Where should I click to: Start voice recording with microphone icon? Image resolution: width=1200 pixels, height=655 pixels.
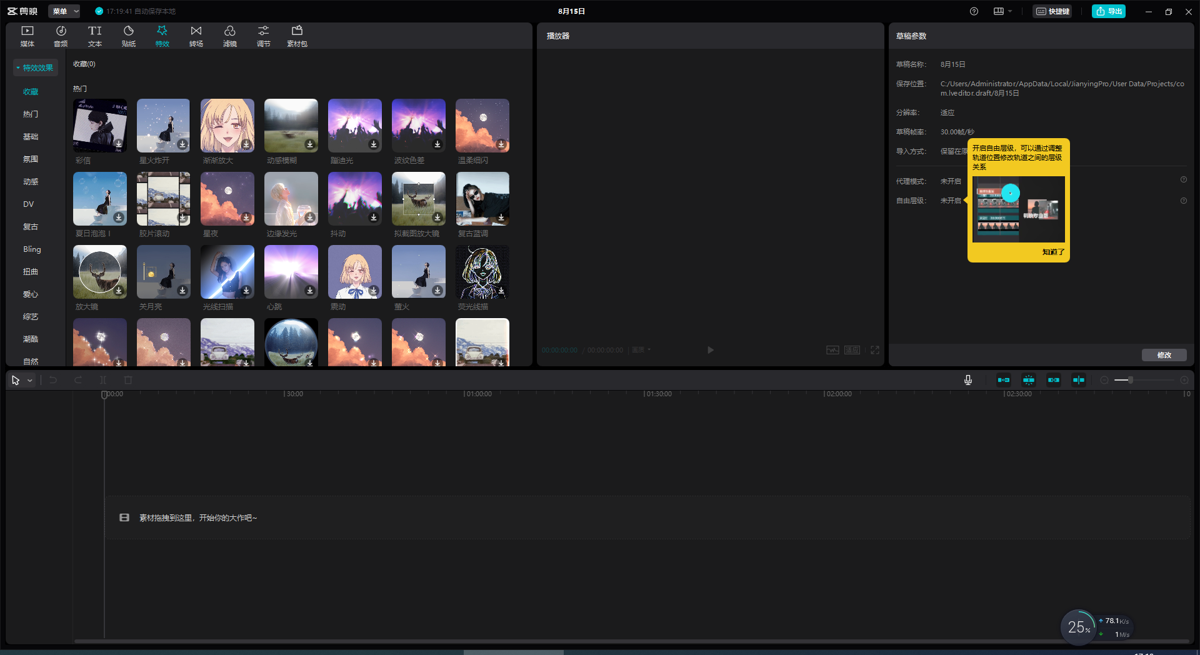click(968, 380)
